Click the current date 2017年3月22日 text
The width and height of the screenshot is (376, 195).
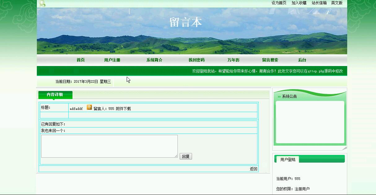[x=86, y=82]
